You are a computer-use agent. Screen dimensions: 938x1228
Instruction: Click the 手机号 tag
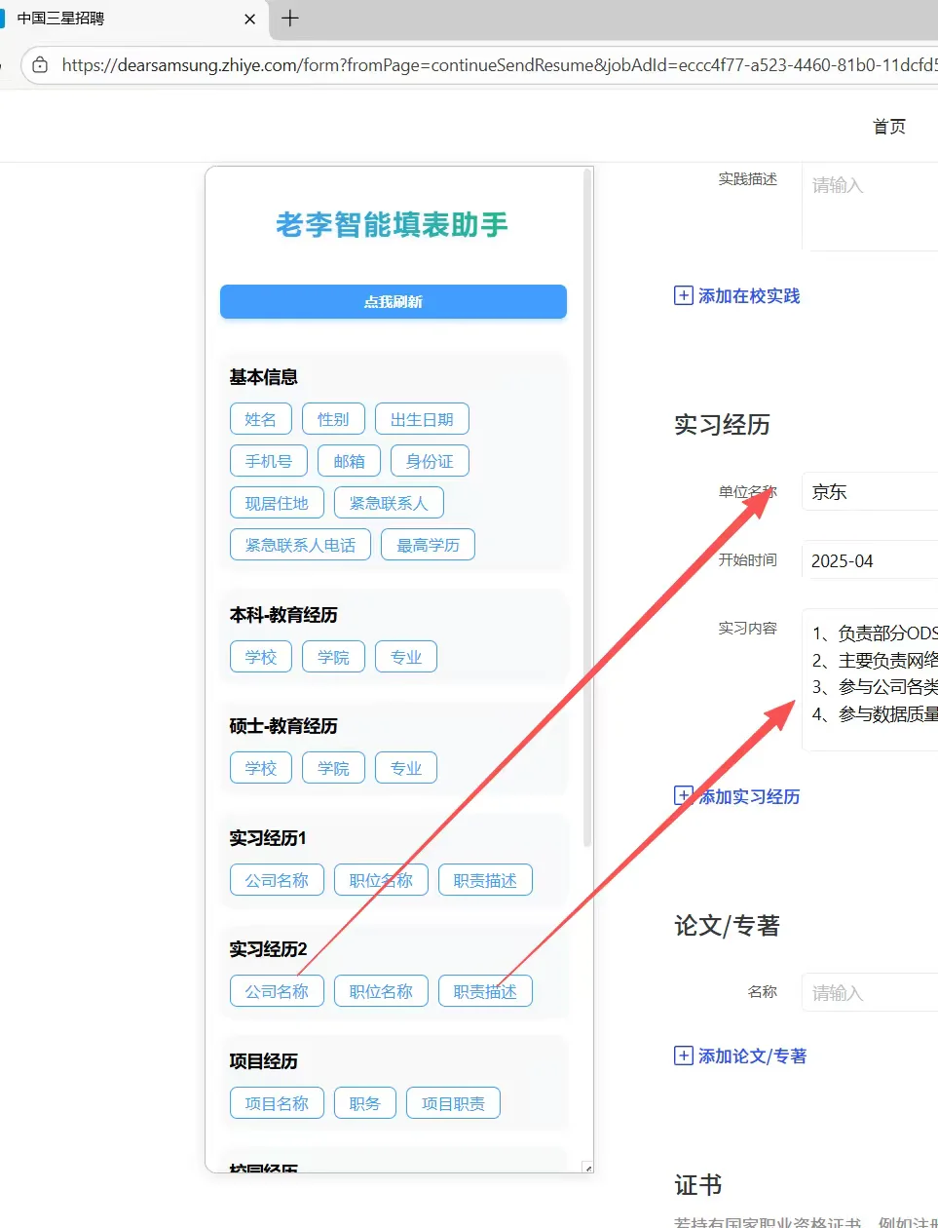point(269,461)
